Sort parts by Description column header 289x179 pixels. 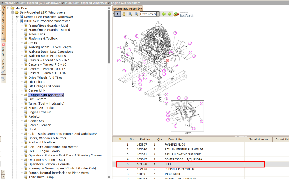(205, 139)
